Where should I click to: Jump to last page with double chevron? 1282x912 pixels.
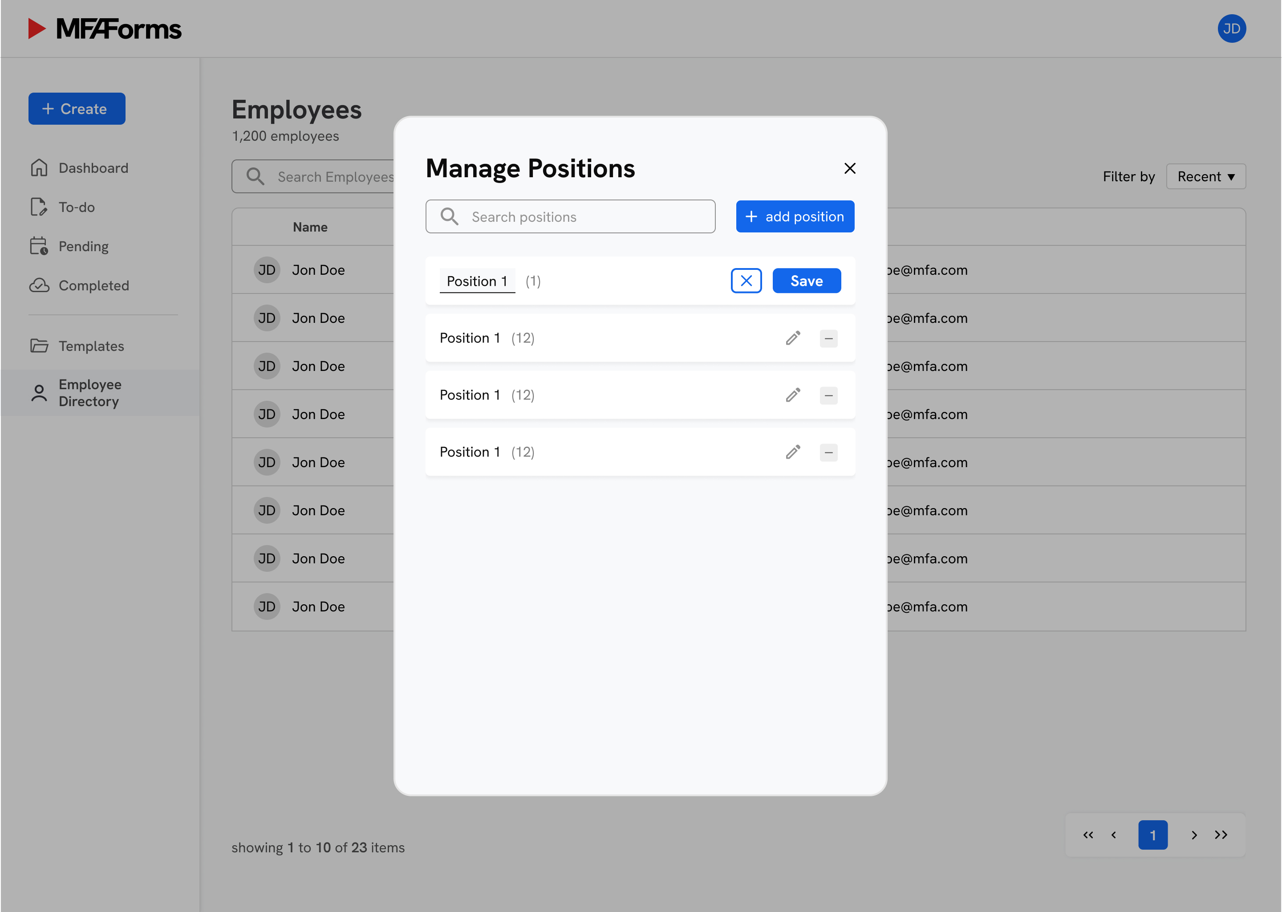(x=1221, y=835)
